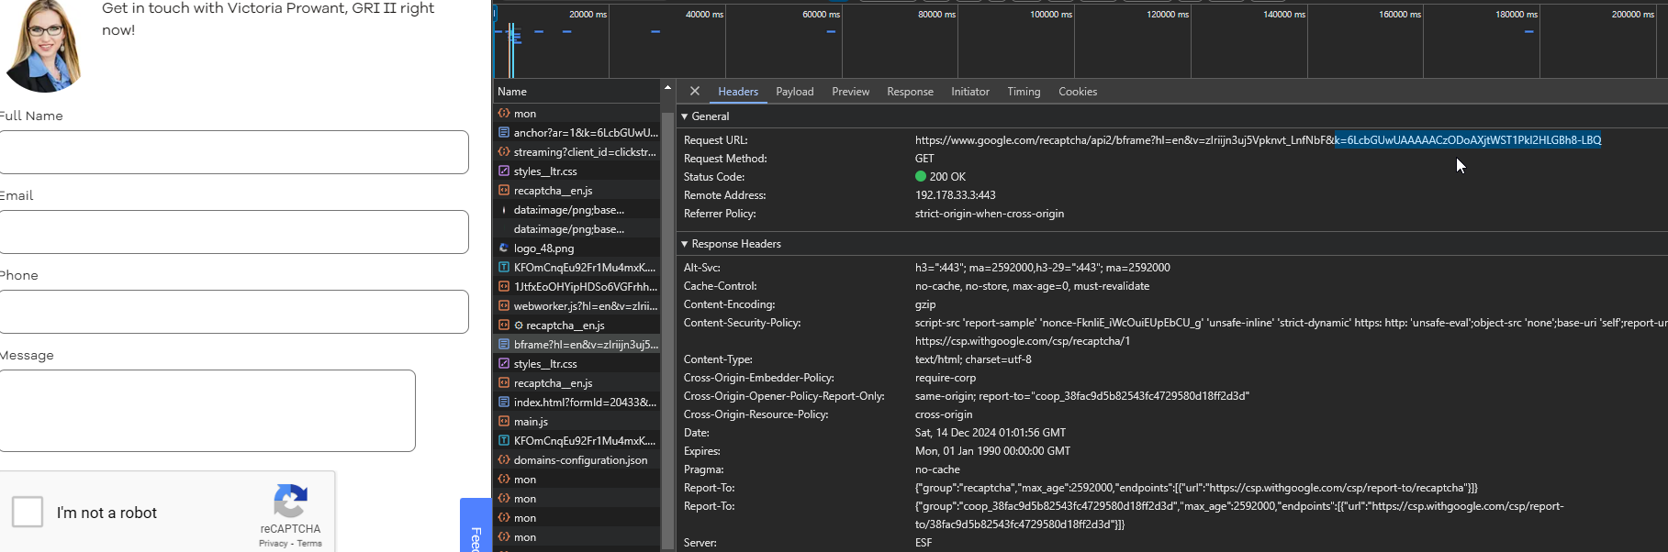Click the streaming request file icon
This screenshot has width=1668, height=552.
[x=504, y=151]
